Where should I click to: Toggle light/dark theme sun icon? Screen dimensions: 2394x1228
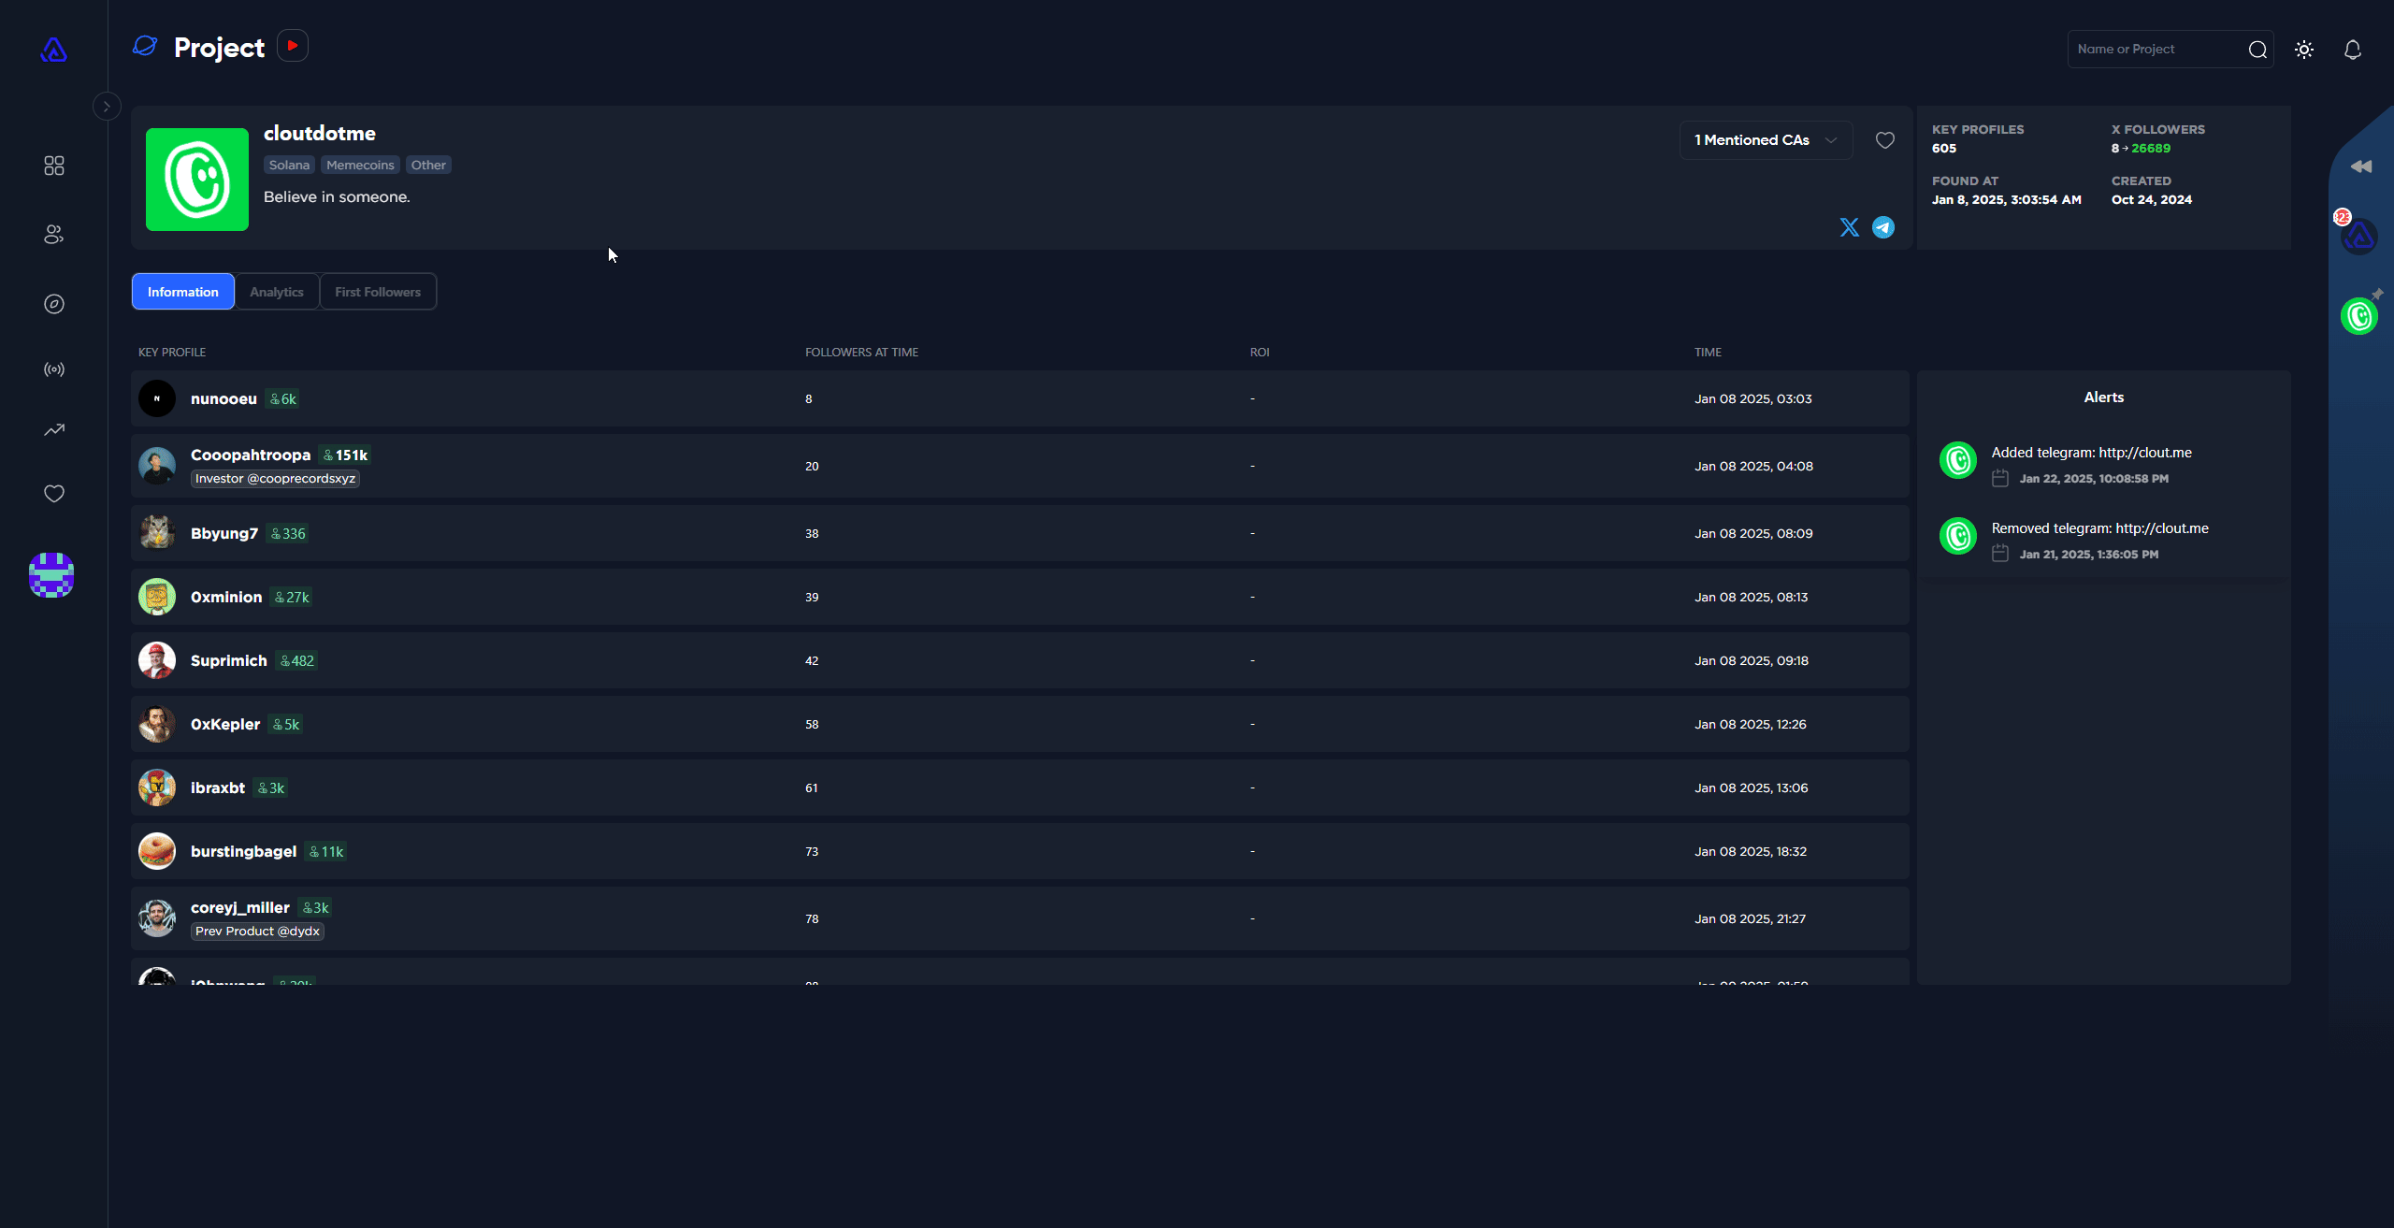pyautogui.click(x=2304, y=50)
